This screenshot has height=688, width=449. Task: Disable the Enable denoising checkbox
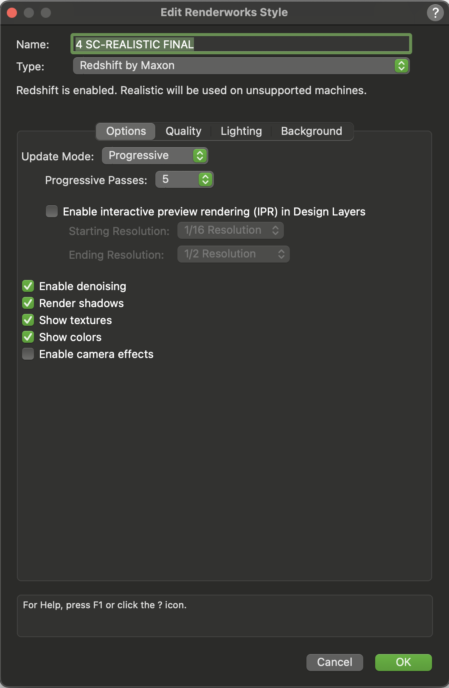click(x=28, y=286)
